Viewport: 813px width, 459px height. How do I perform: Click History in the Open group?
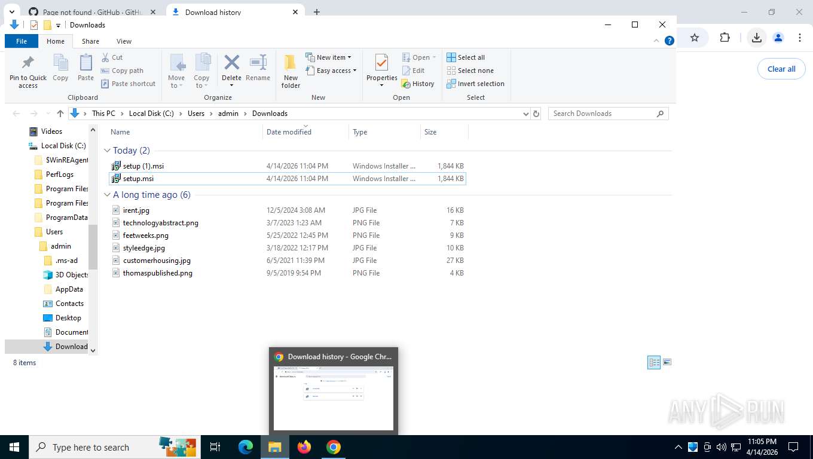tap(418, 84)
